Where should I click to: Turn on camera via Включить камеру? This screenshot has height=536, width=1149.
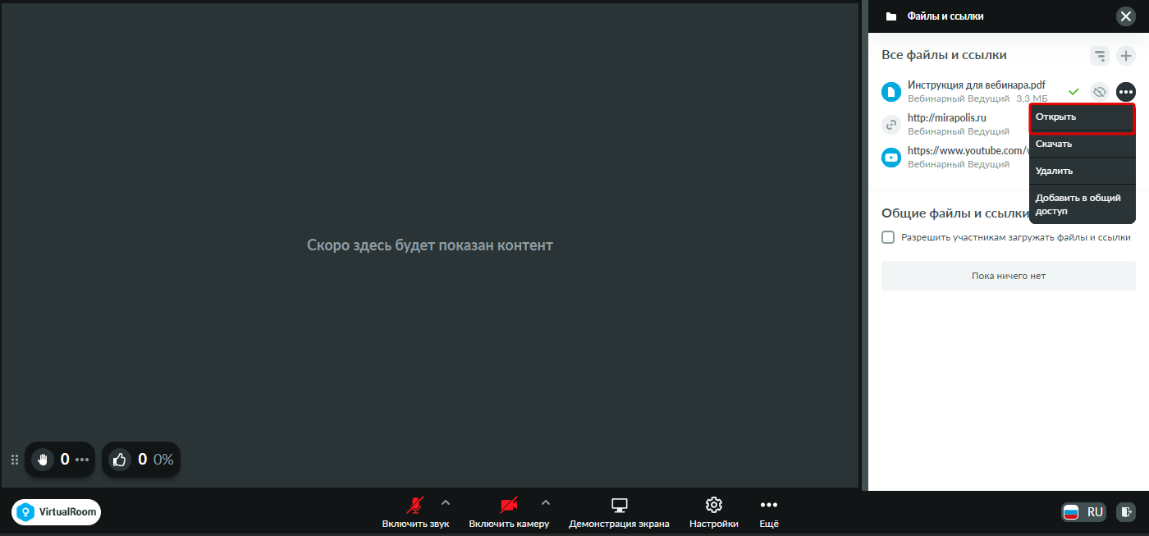(509, 512)
